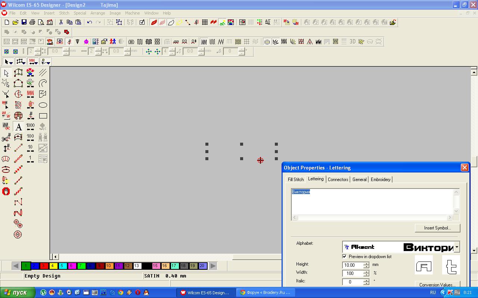This screenshot has width=478, height=298.
Task: Toggle the checkbox icon in main toolbar
Action: [142, 22]
